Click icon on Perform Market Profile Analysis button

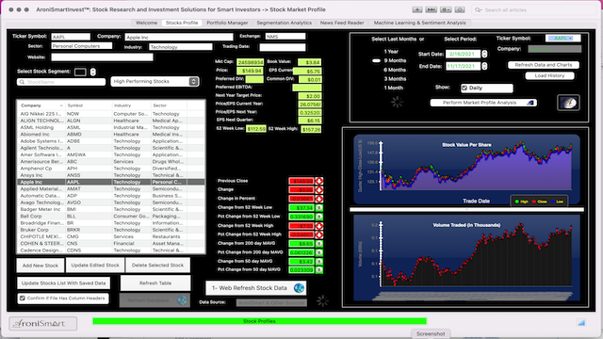click(530, 103)
